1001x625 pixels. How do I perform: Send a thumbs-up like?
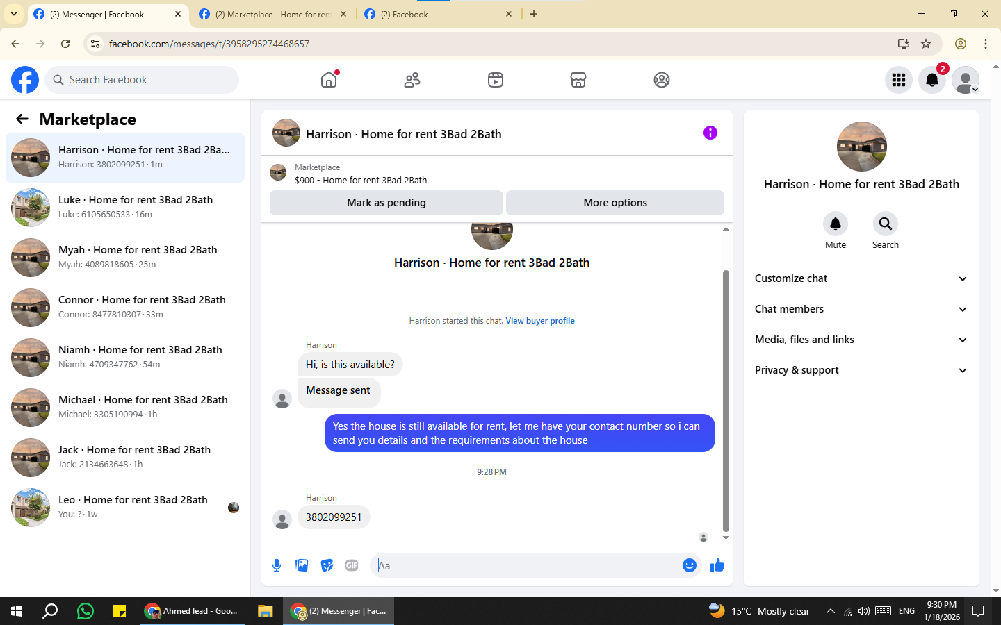click(x=717, y=565)
